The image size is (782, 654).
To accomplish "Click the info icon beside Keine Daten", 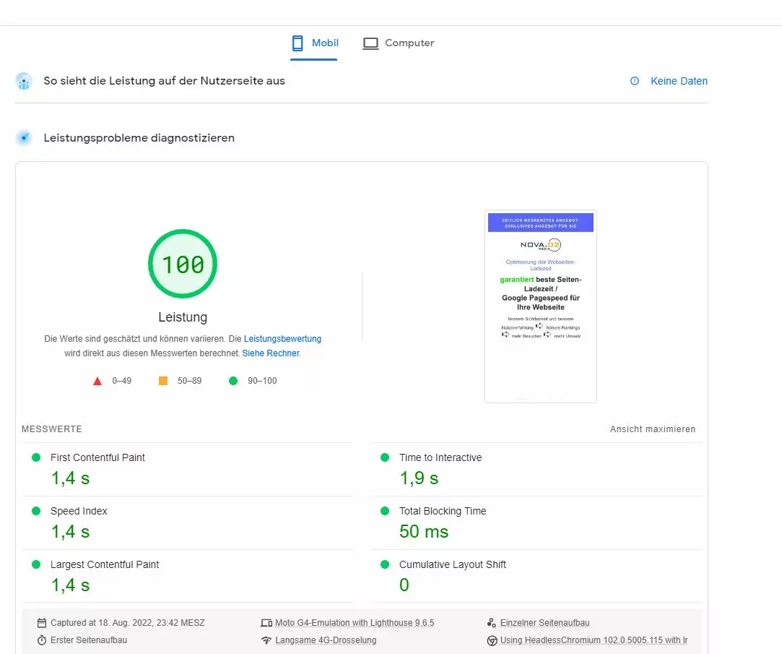I will (x=635, y=81).
